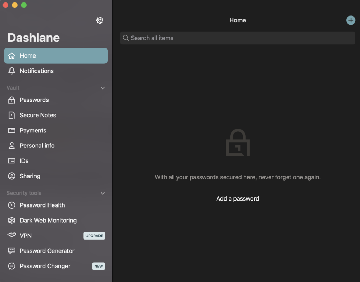Click the Dark Web Monitoring web icon
Viewport: 360px width, 282px height.
click(x=12, y=220)
